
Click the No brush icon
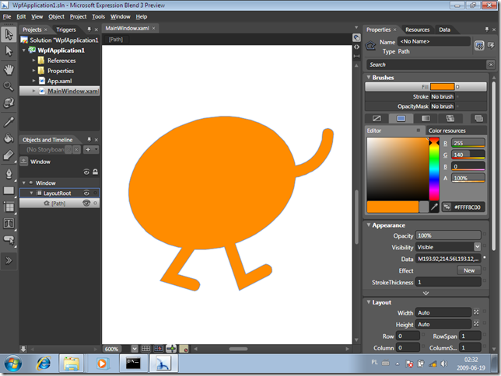pyautogui.click(x=377, y=118)
